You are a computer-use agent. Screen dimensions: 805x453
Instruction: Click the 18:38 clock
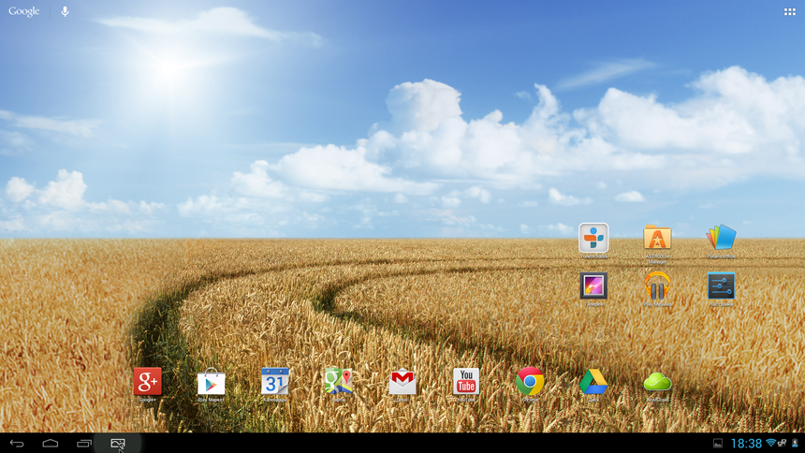click(746, 444)
